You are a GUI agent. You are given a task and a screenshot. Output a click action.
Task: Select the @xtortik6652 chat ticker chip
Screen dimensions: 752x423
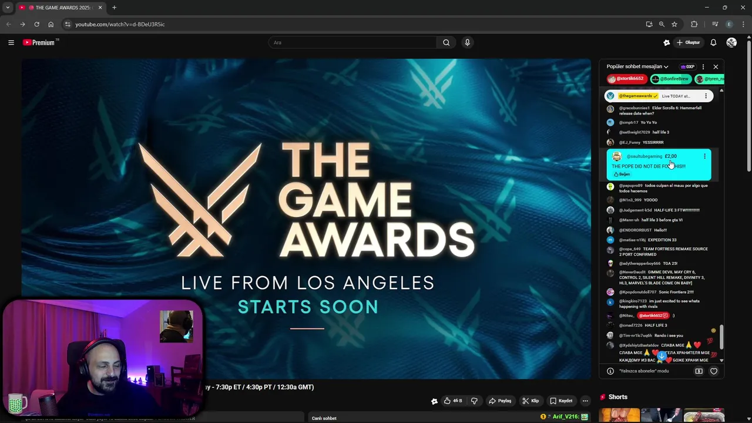(x=626, y=79)
